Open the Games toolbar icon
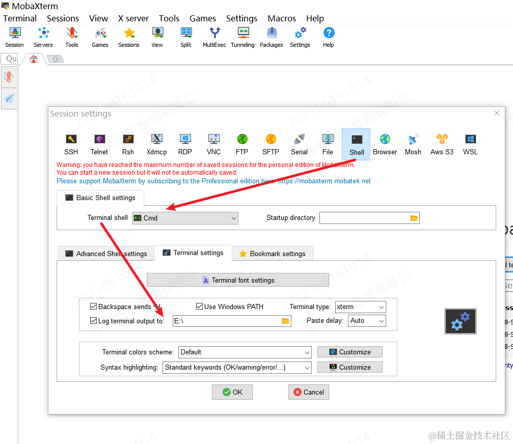The height and width of the screenshot is (444, 513). point(100,38)
